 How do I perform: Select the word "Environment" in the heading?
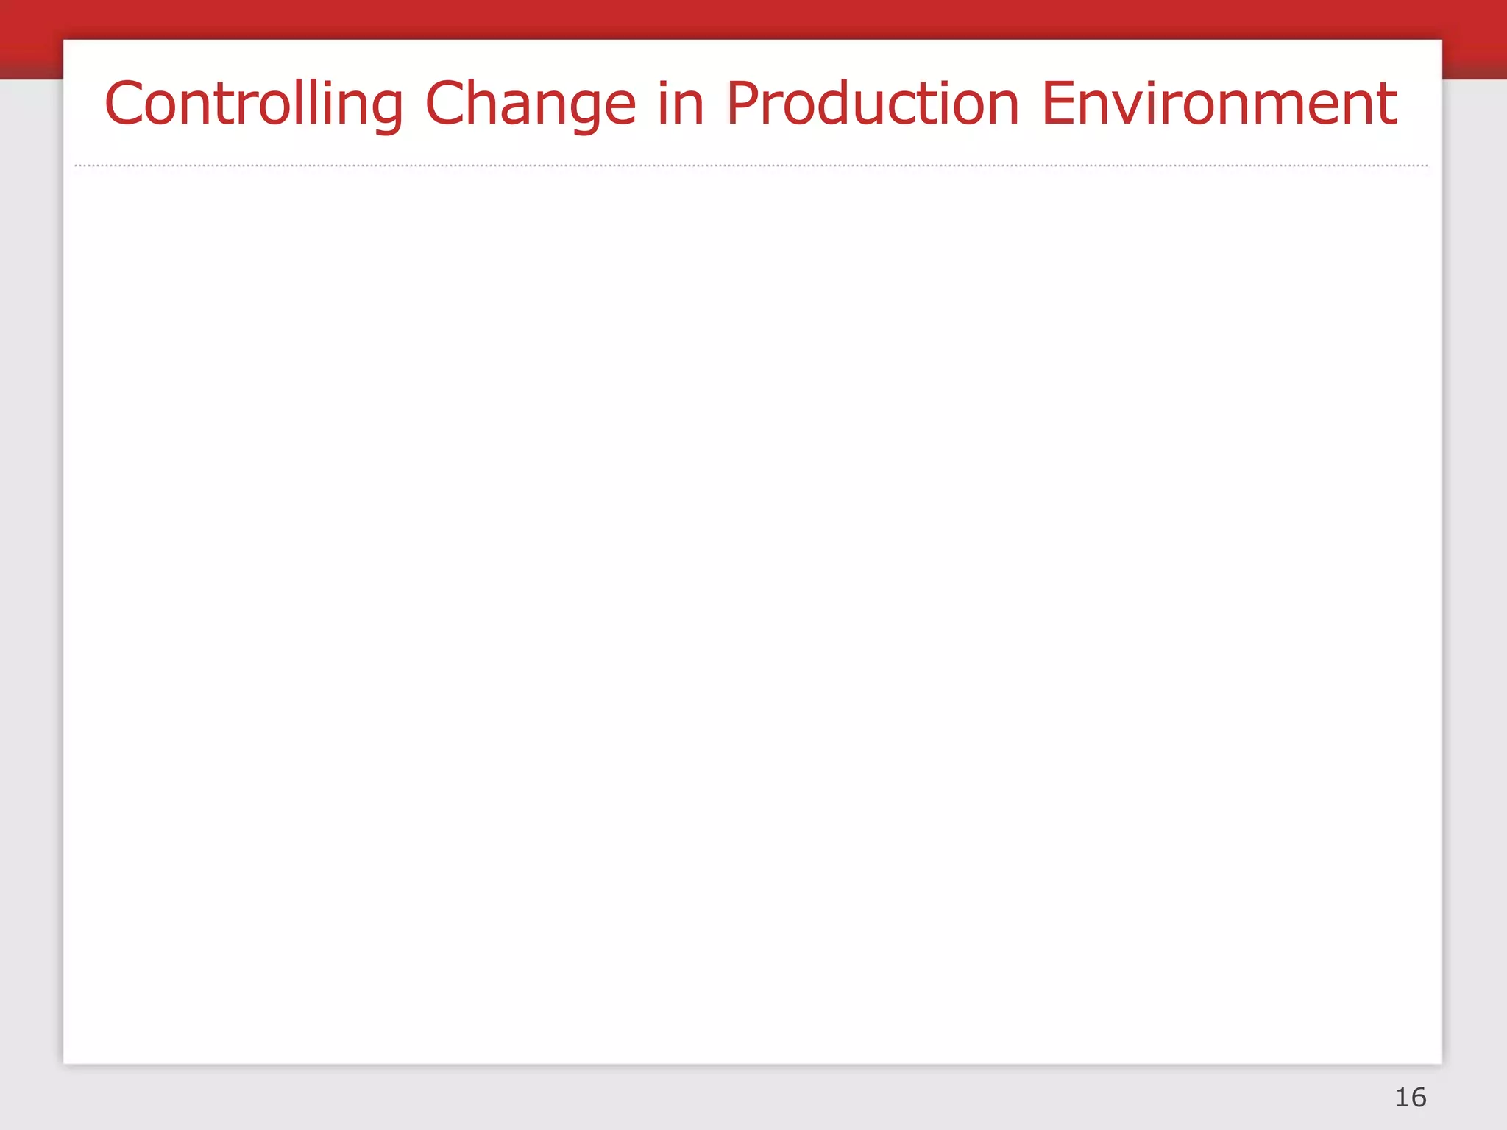coord(1219,104)
